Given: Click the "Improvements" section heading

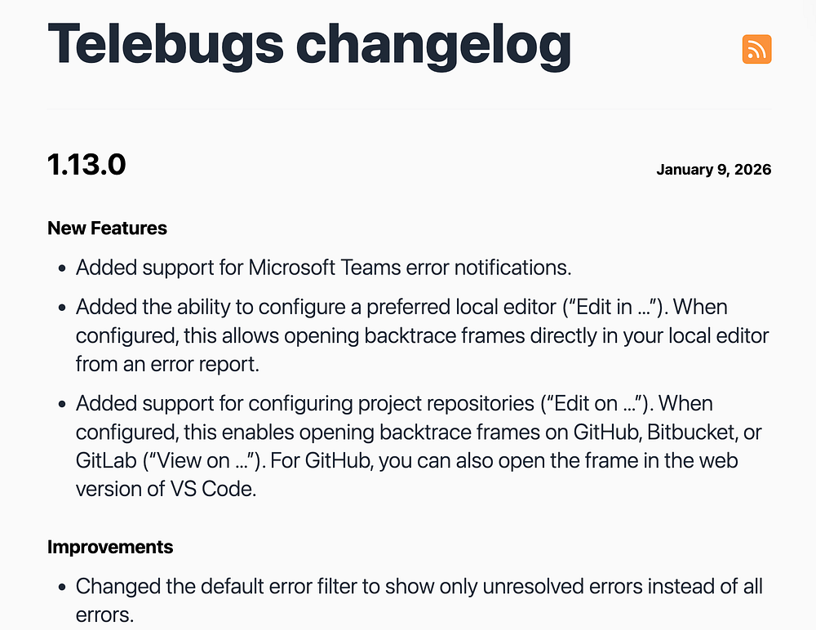Looking at the screenshot, I should pyautogui.click(x=110, y=547).
